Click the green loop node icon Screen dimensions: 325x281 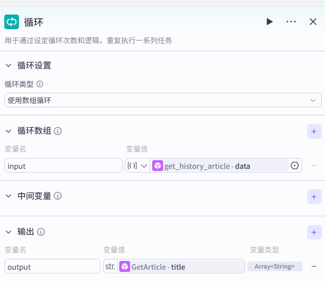click(11, 22)
